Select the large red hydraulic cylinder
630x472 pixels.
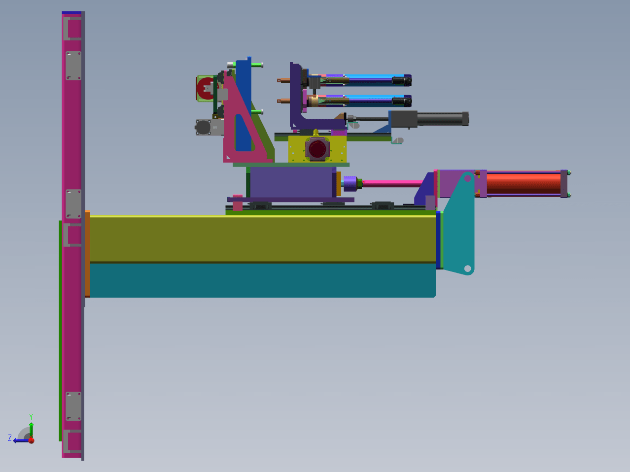pyautogui.click(x=524, y=183)
